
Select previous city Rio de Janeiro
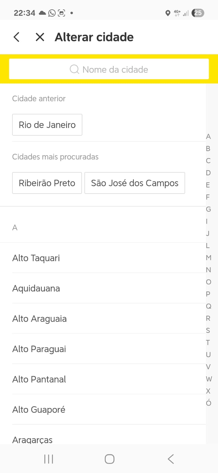tap(47, 125)
